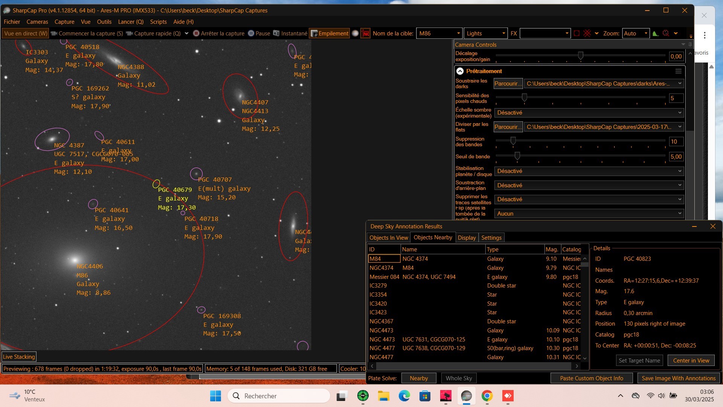Screen dimensions: 723x407
Task: Open Task View in the taskbar
Action: 342,396
